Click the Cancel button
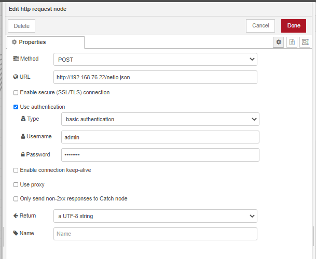 [260, 26]
